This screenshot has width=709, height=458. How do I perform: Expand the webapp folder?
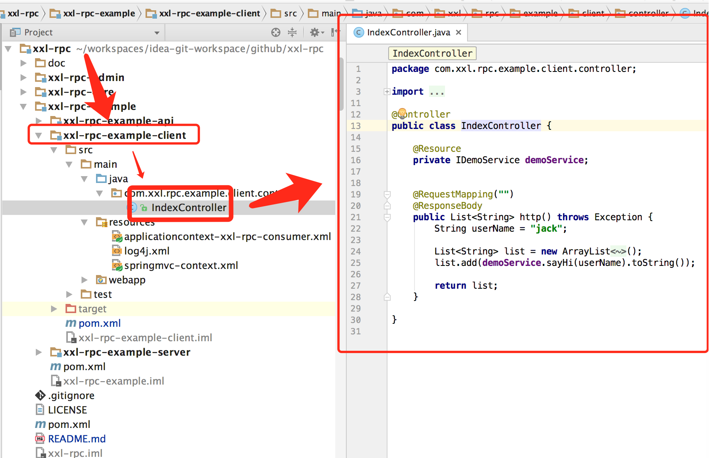[84, 280]
